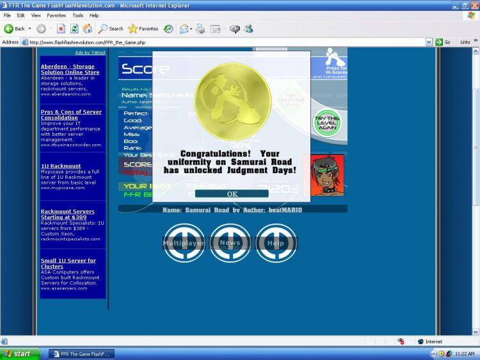Click the www.aberdeeninc.com text
This screenshot has height=360, width=480.
pyautogui.click(x=65, y=94)
